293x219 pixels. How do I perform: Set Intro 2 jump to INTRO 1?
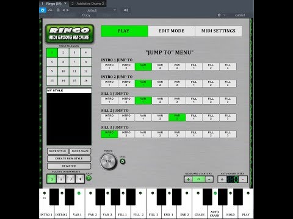pos(109,83)
